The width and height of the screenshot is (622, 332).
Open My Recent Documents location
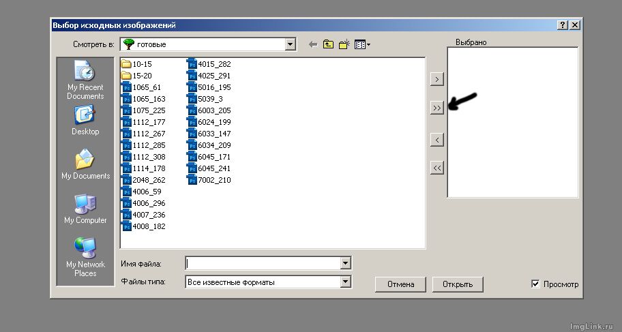[85, 80]
